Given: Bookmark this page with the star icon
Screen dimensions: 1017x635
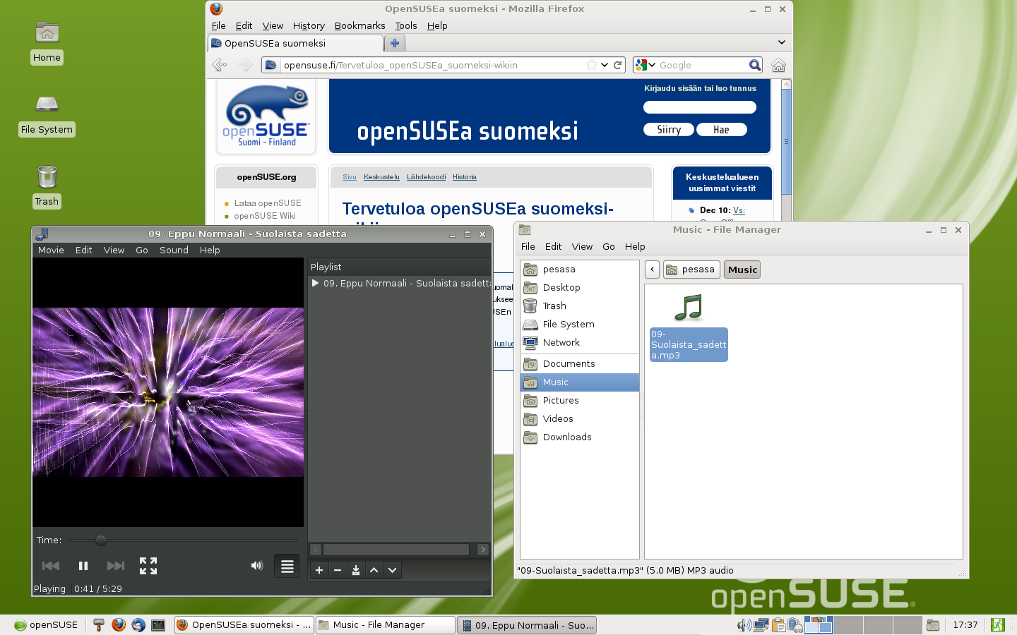Looking at the screenshot, I should coord(592,65).
